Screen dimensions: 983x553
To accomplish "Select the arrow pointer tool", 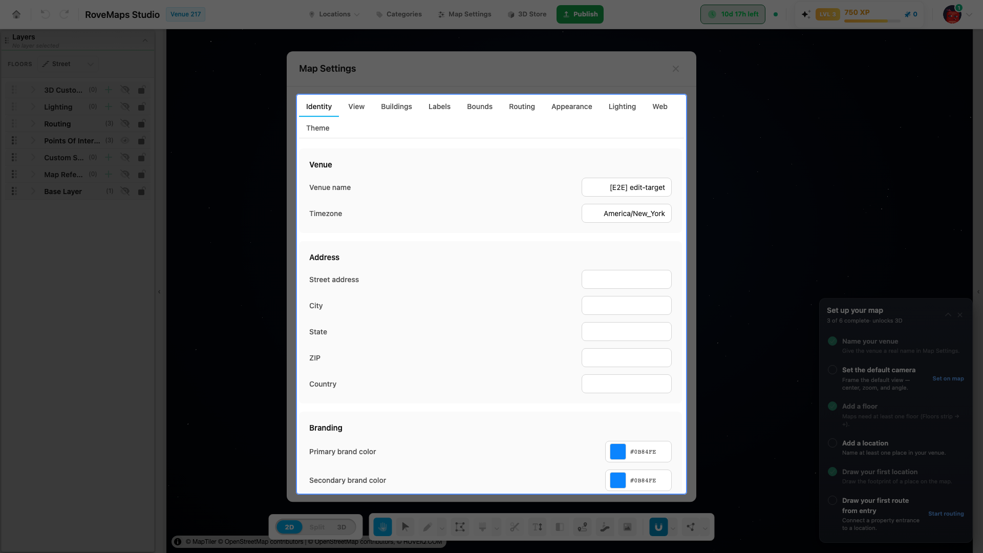I will click(405, 527).
